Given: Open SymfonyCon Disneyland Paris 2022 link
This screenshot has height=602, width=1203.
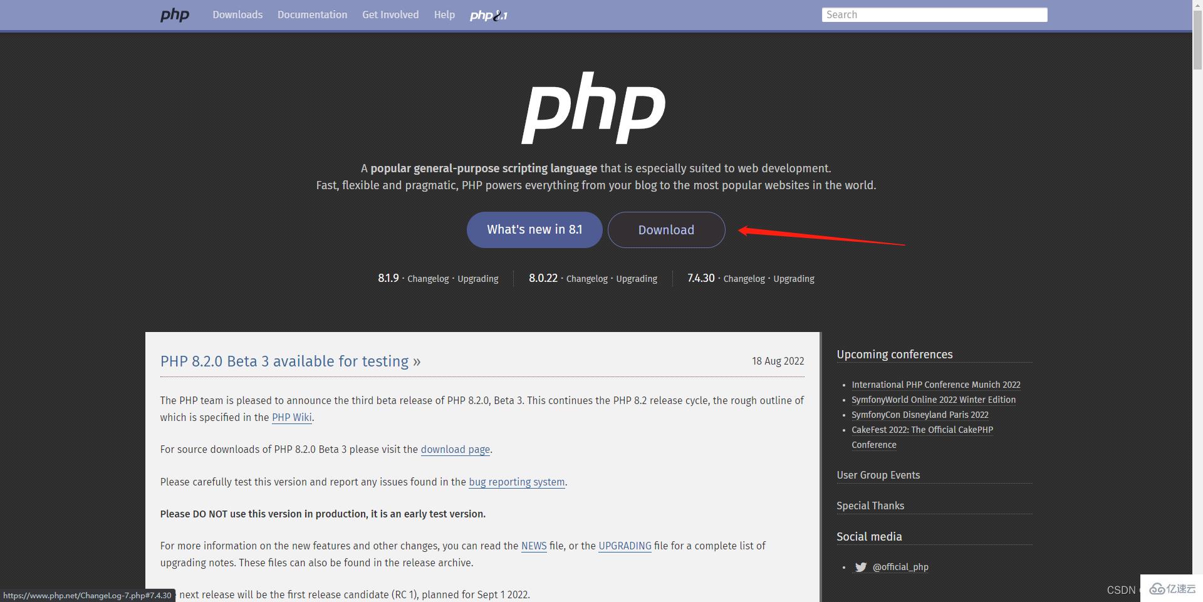Looking at the screenshot, I should [920, 415].
